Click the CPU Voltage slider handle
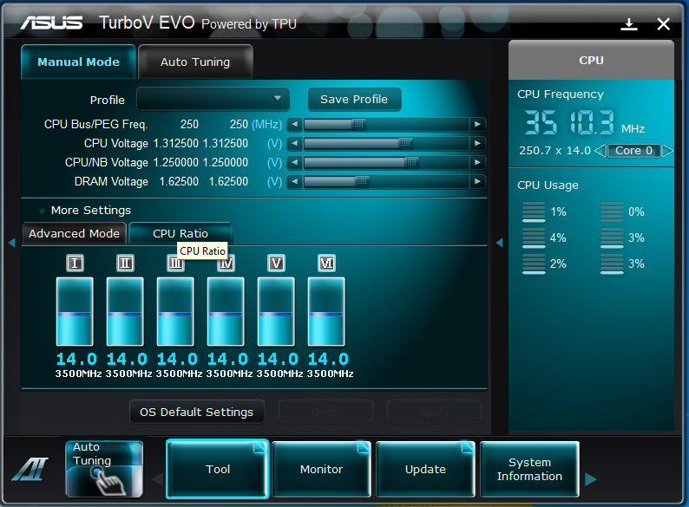Image resolution: width=689 pixels, height=507 pixels. pyautogui.click(x=405, y=144)
